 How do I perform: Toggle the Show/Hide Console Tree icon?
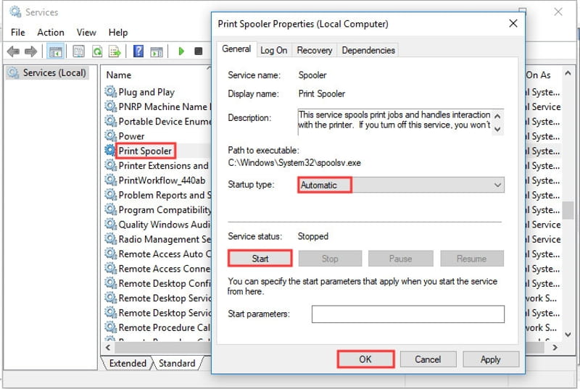tap(55, 51)
